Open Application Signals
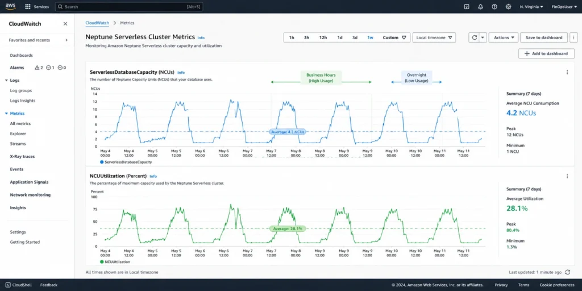 click(x=29, y=182)
